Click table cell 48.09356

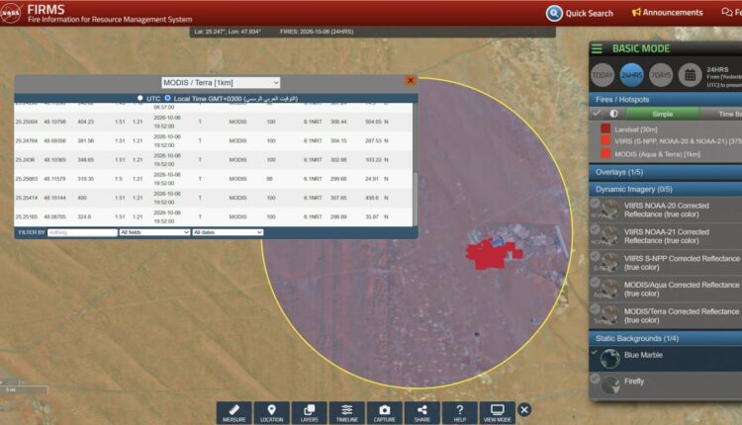[54, 141]
